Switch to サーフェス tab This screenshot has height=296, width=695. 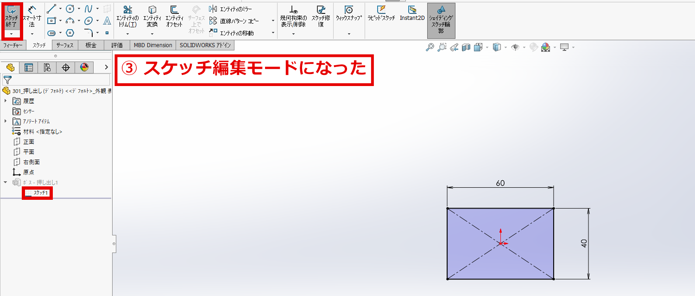[65, 45]
